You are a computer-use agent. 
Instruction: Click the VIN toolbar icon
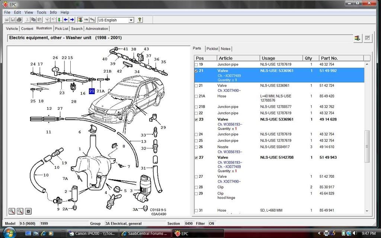(x=86, y=20)
